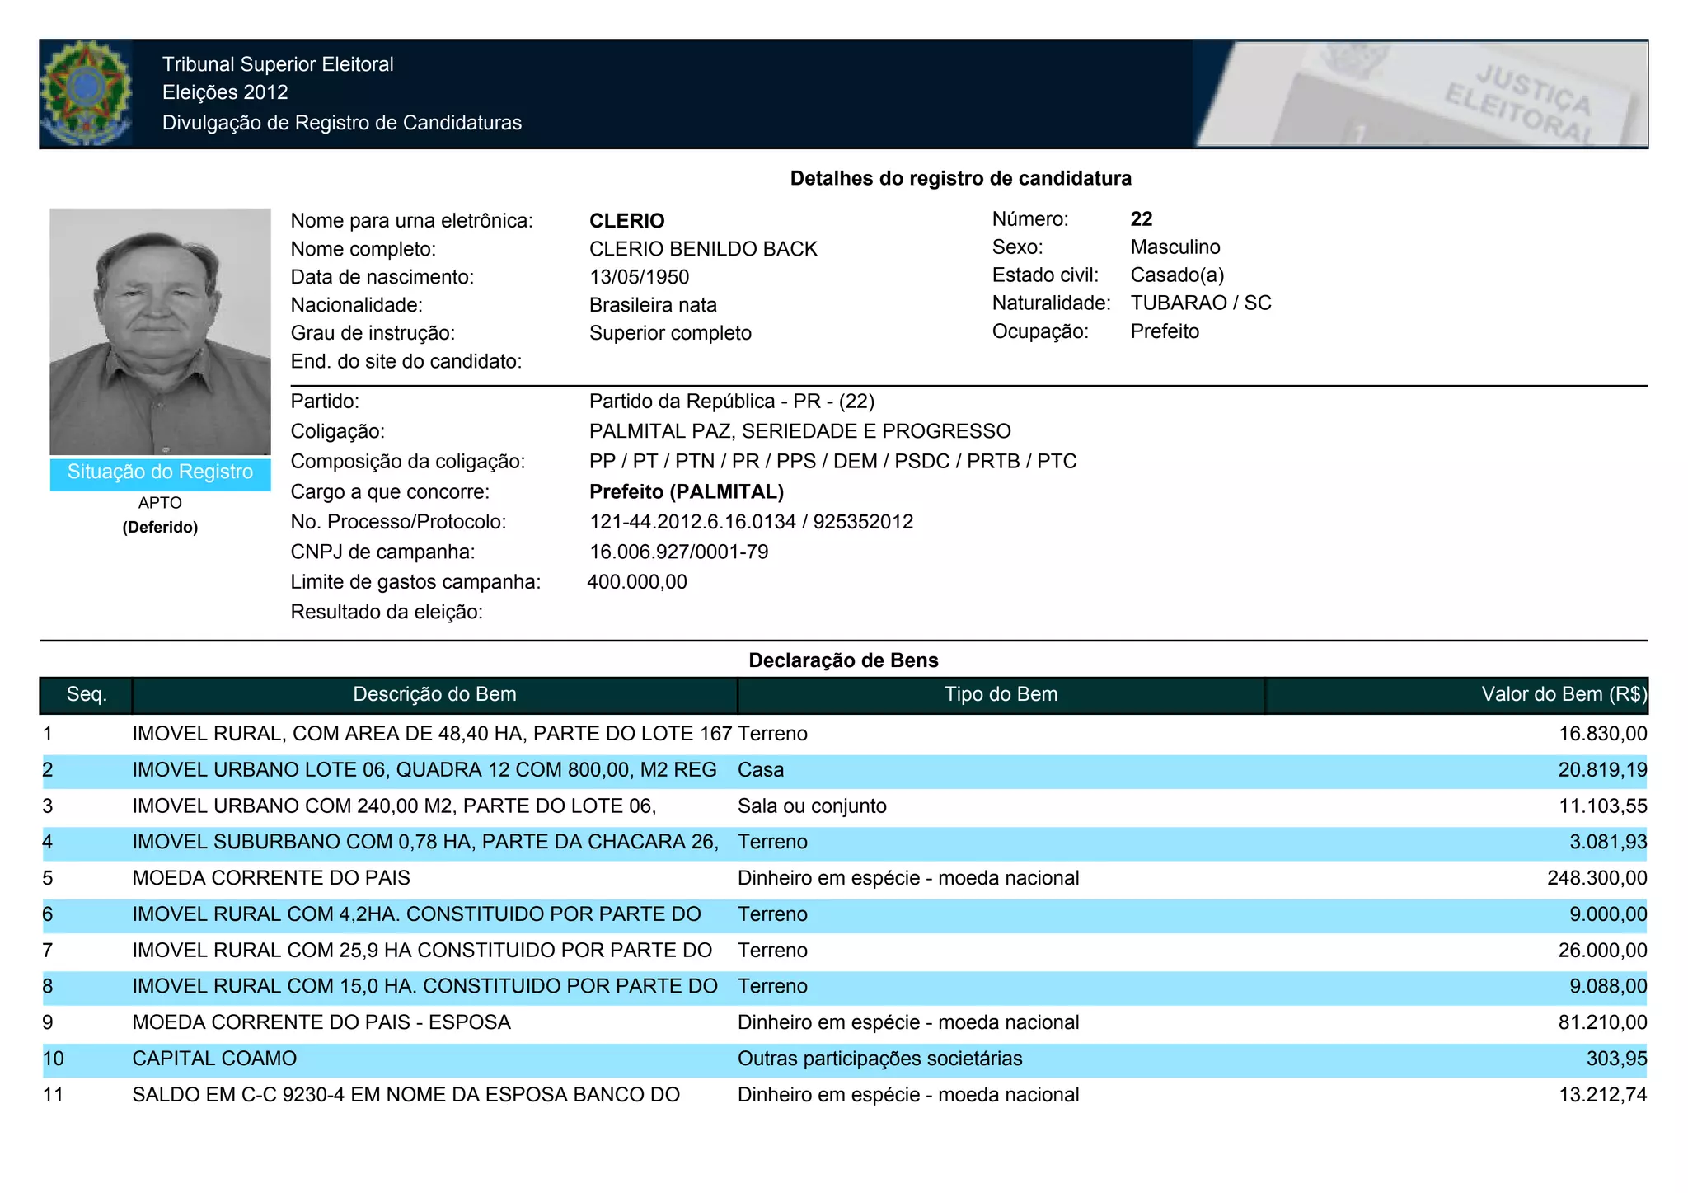Select row 11 Saldo em C-C 9230-4
The image size is (1688, 1193).
(406, 1095)
